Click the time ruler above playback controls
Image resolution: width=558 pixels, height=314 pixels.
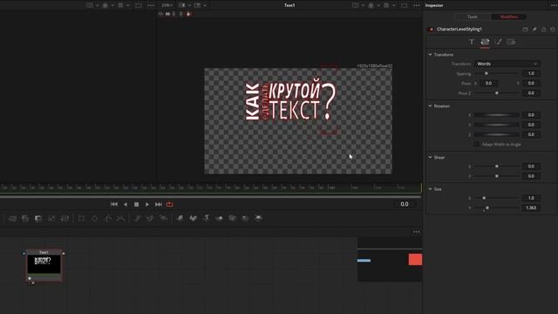coord(211,188)
